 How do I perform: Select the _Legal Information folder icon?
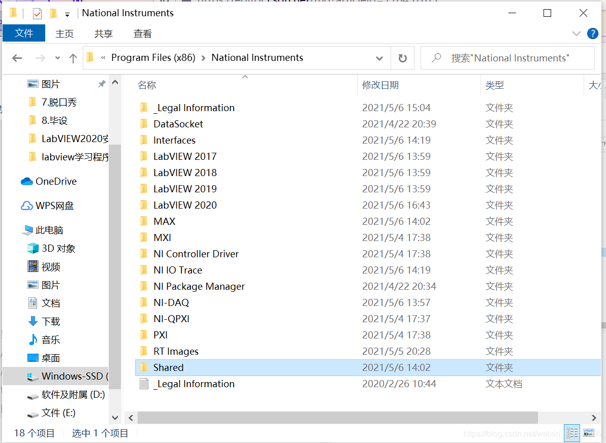(x=144, y=108)
